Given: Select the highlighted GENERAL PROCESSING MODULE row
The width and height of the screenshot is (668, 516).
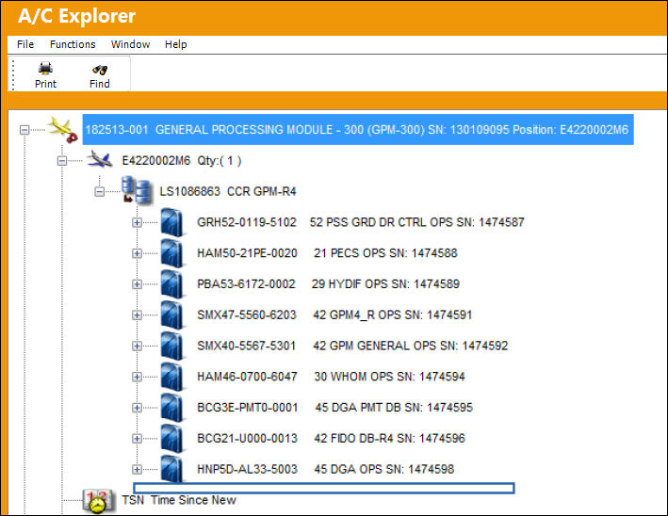Looking at the screenshot, I should click(358, 129).
